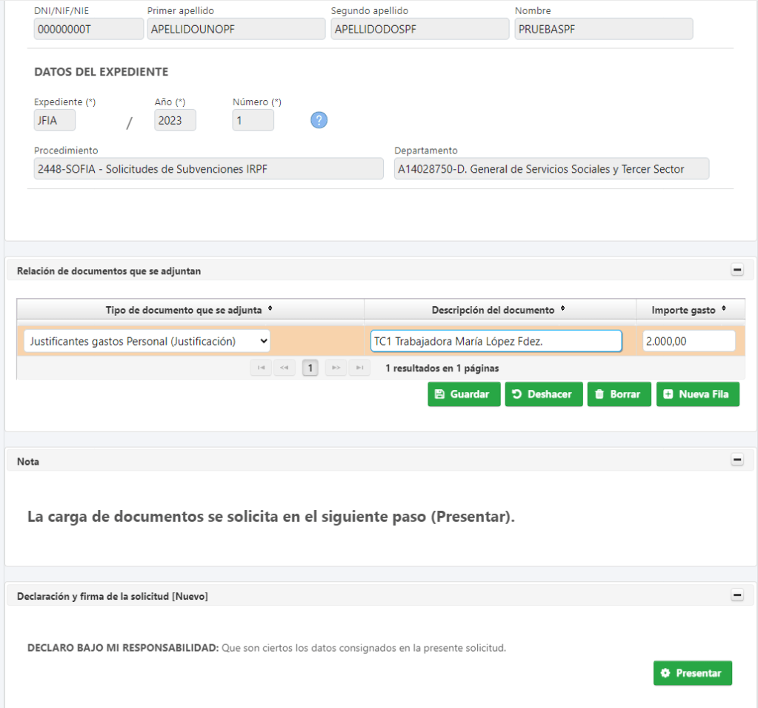
Task: Click the Borrar button
Action: [x=619, y=394]
